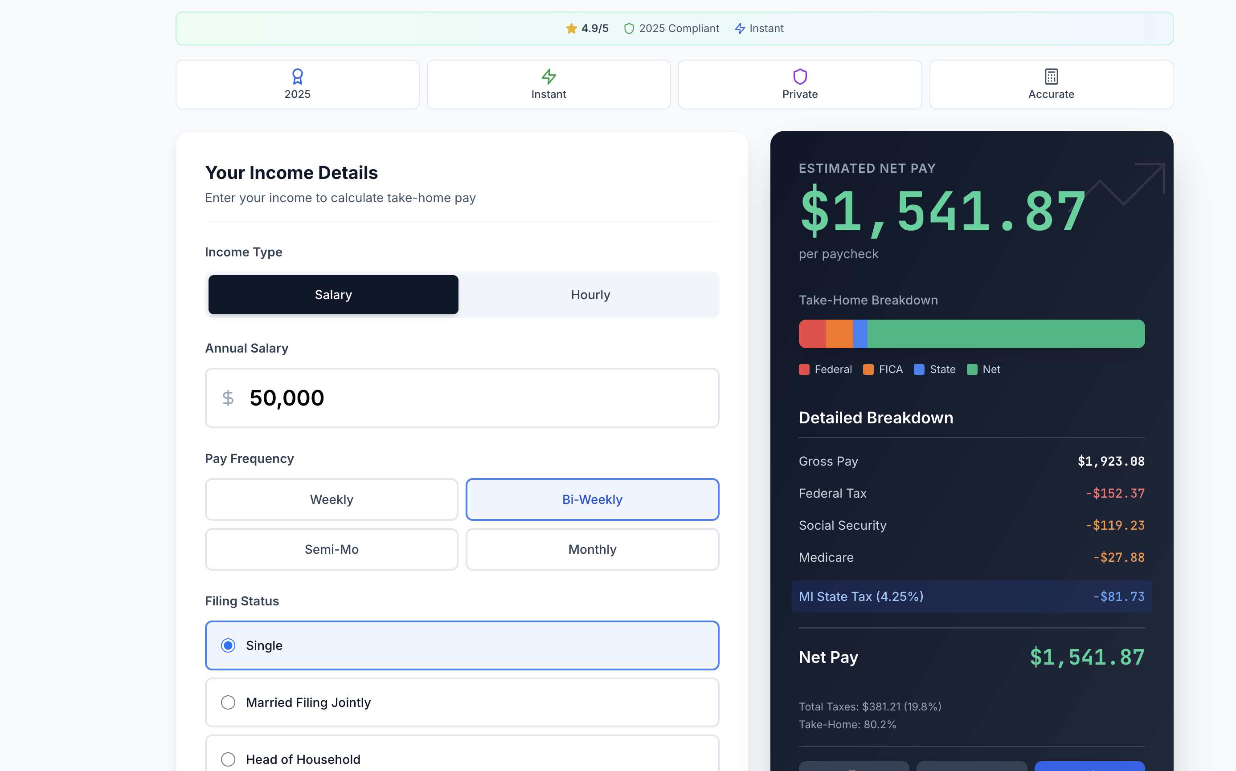Select Bi-Weekly pay frequency

[x=592, y=499]
